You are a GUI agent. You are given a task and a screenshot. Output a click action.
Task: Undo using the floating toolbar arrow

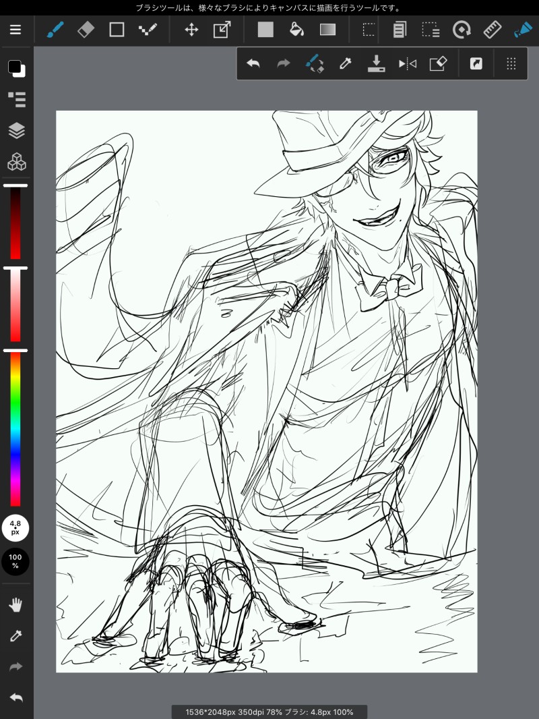tap(253, 63)
